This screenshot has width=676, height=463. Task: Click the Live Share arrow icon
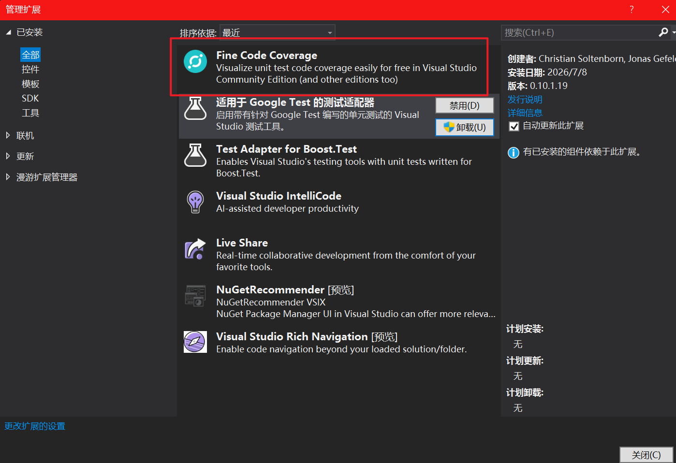coord(195,249)
